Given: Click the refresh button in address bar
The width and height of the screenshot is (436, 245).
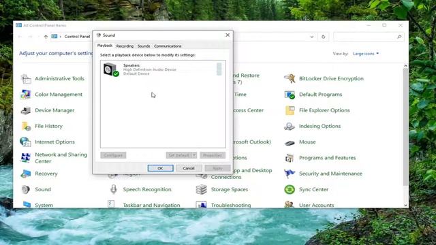Looking at the screenshot, I should pos(323,37).
